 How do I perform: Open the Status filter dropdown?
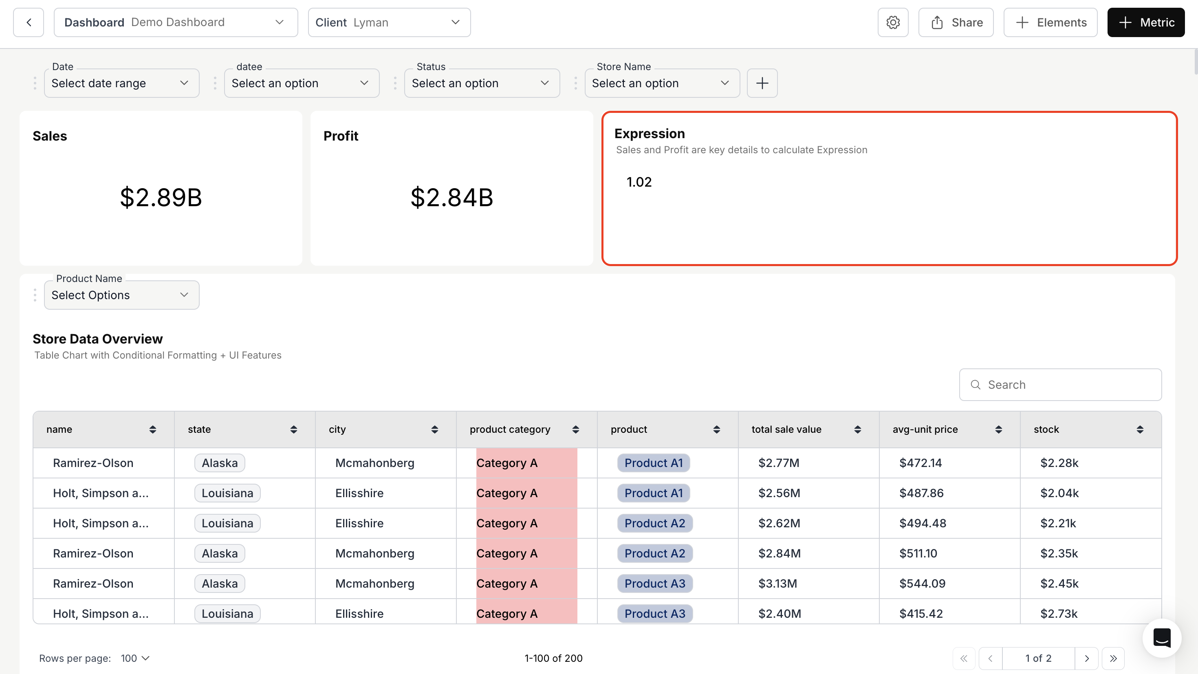point(481,83)
